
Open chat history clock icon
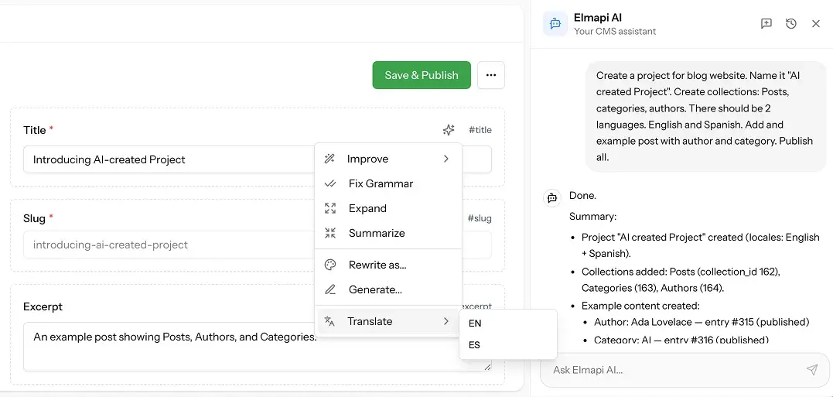[791, 23]
